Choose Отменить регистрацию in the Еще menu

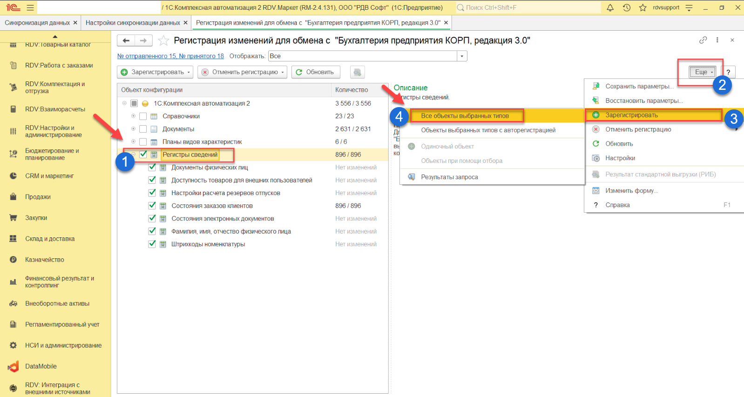coord(638,129)
